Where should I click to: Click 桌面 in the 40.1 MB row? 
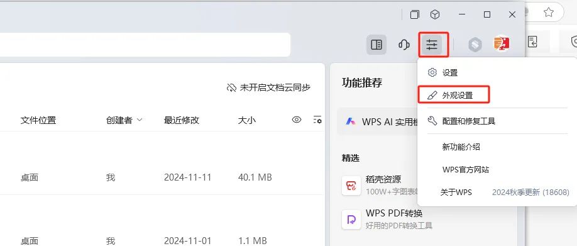point(30,177)
